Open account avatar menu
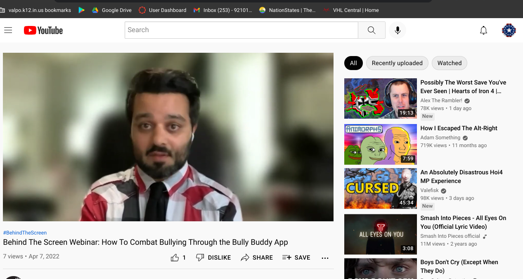Screen dimensions: 523x279 click(509, 30)
